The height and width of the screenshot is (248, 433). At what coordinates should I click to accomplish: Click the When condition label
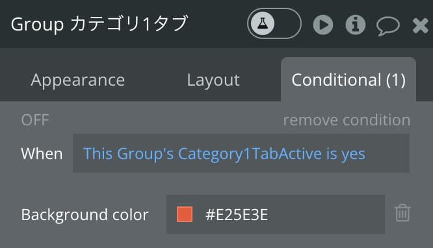[42, 154]
